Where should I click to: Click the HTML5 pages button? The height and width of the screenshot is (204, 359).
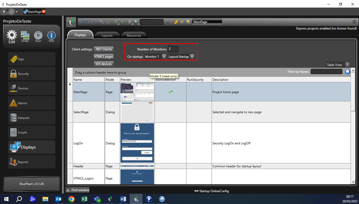[104, 57]
